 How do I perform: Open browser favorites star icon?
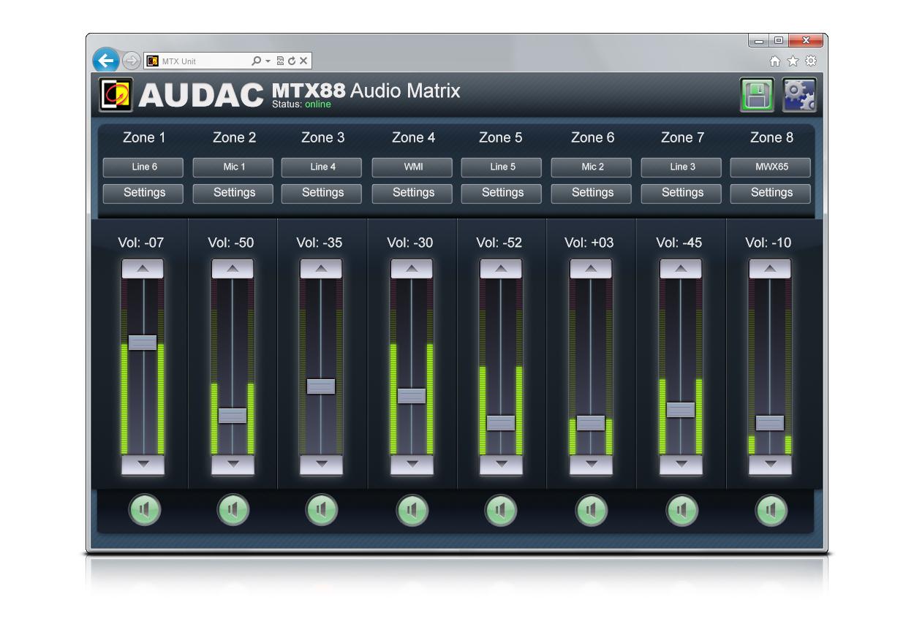[x=793, y=61]
